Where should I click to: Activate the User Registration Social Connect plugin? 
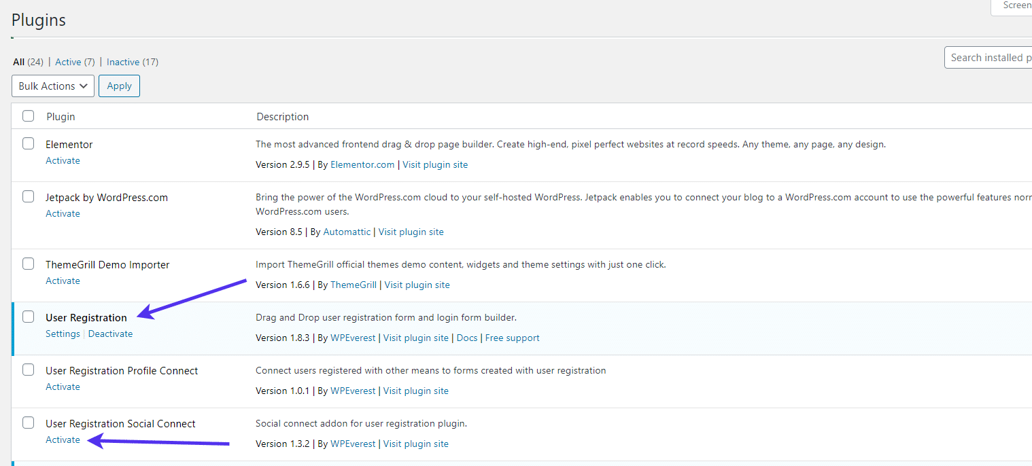point(63,440)
